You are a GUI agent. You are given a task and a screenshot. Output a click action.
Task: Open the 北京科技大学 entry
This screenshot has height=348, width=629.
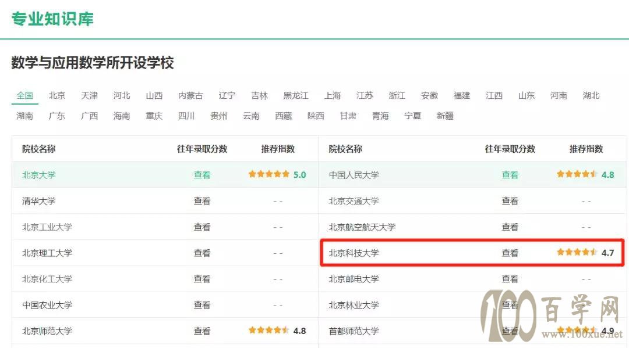click(x=354, y=253)
